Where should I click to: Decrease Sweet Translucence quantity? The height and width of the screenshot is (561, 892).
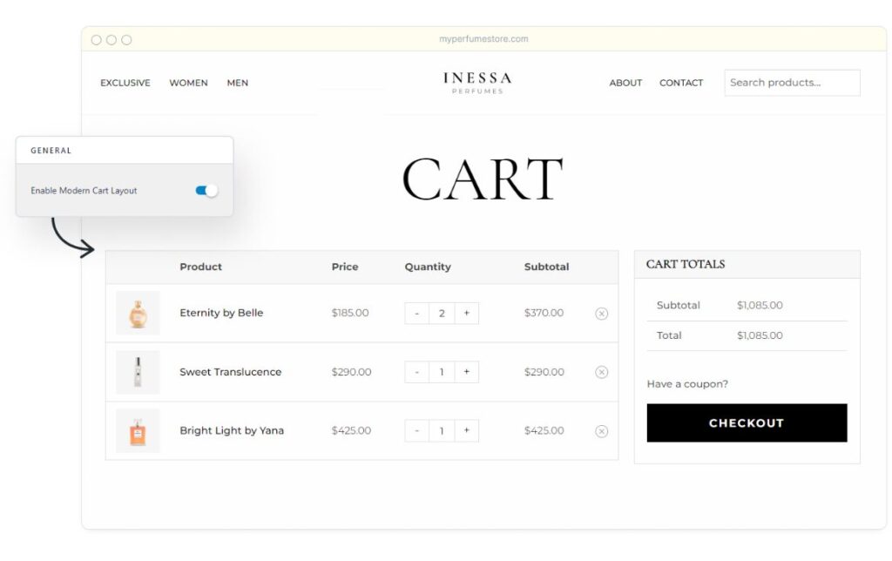(416, 372)
